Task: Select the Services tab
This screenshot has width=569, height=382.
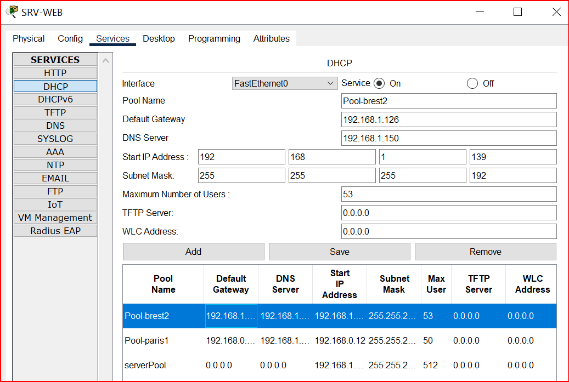Action: [x=112, y=38]
